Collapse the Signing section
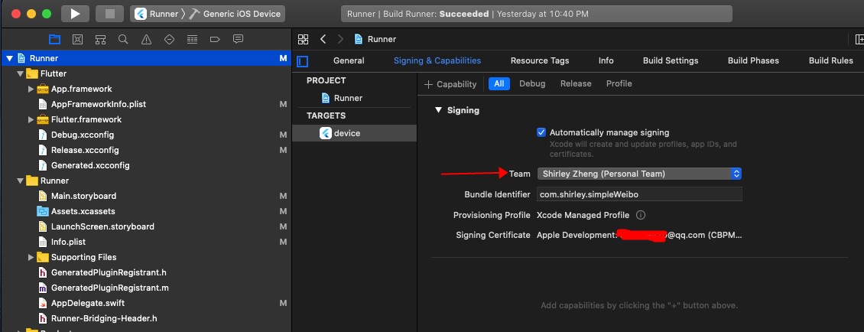Viewport: 864px width, 332px height. click(x=439, y=110)
